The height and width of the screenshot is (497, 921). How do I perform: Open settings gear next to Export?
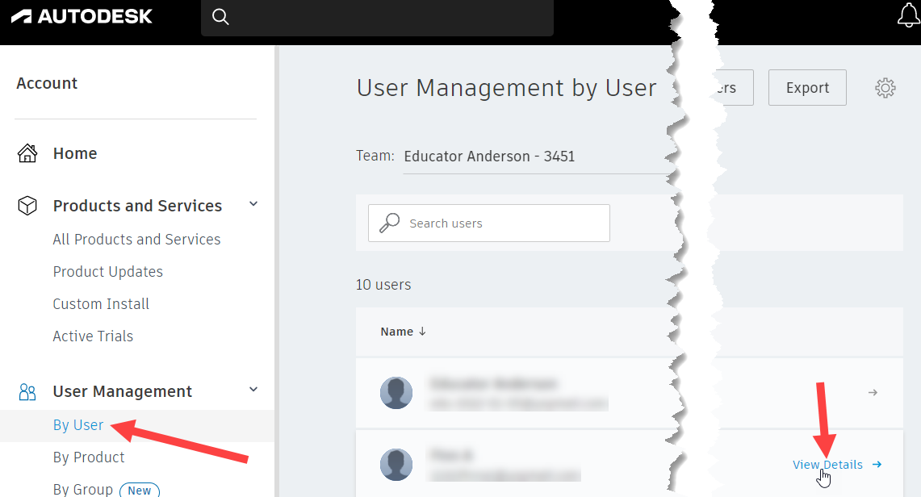point(885,88)
